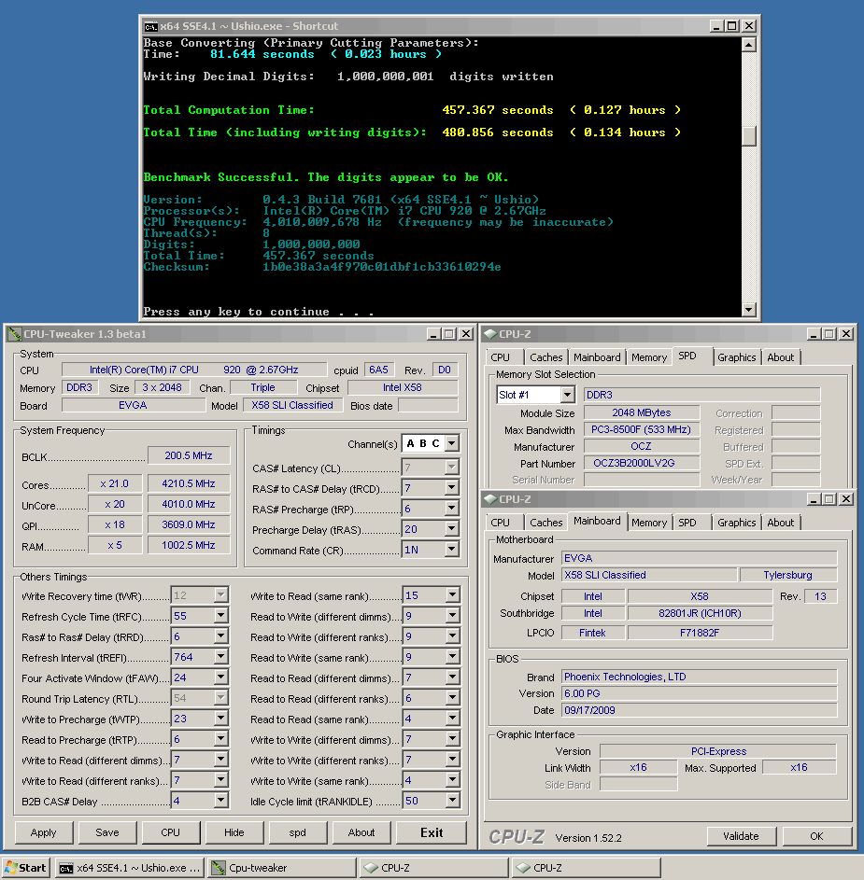Expand the Refresh Cycle Time (tRFC) dropdown
Screen dimensions: 864x880
pyautogui.click(x=220, y=617)
